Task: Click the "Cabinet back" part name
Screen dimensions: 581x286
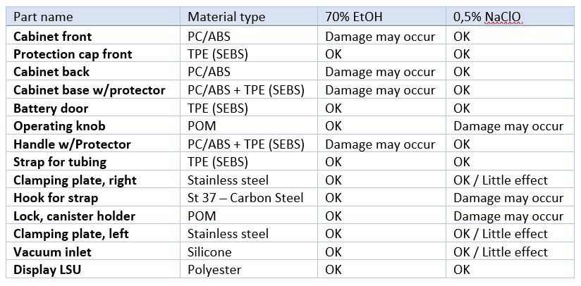Action: tap(51, 72)
